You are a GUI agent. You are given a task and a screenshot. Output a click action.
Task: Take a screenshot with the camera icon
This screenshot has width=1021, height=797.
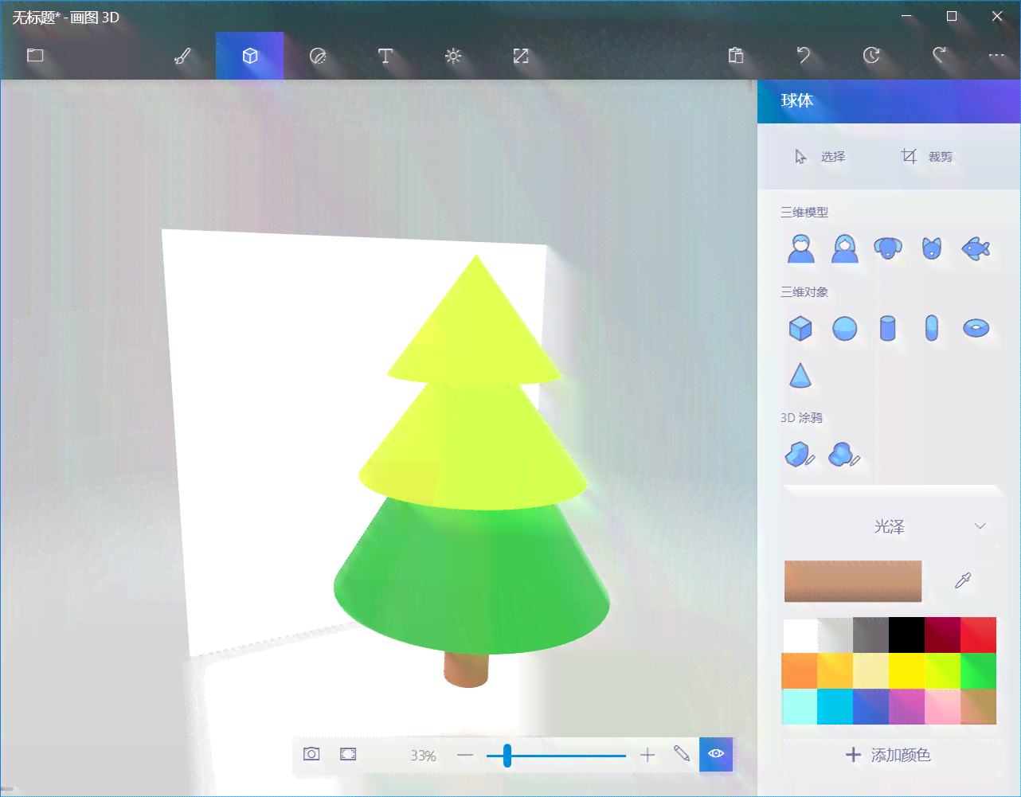coord(311,754)
